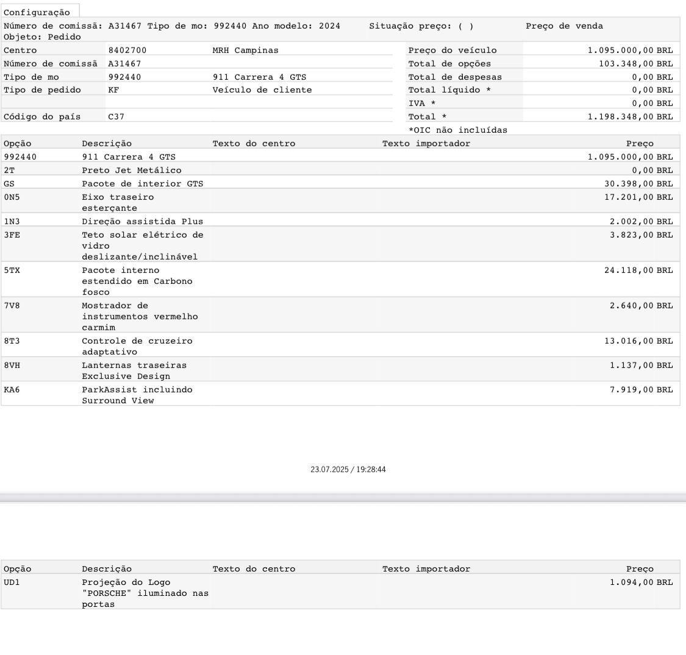Click option code '7V8'

coord(12,306)
